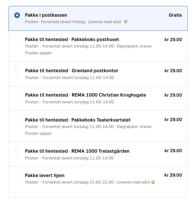Choose REMA 1000 Trelastgården radio button
Viewport: 192px width, 200px height.
coord(17,151)
